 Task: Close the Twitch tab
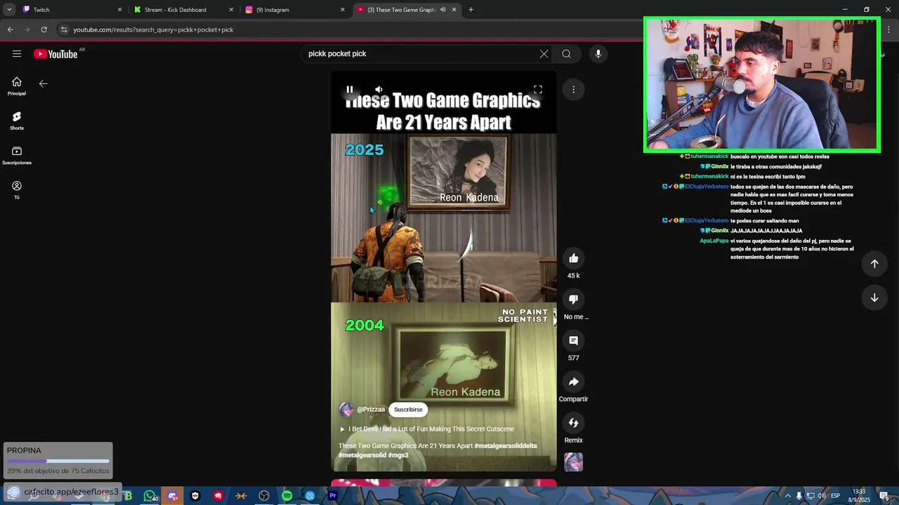[x=119, y=10]
